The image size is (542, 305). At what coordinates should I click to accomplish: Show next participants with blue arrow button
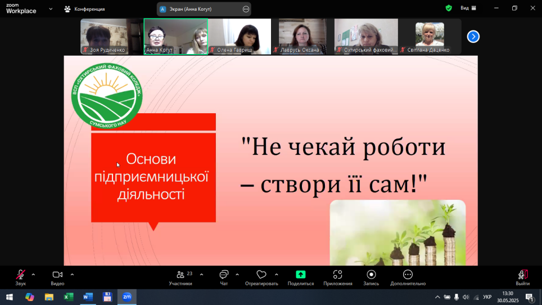[x=473, y=37]
